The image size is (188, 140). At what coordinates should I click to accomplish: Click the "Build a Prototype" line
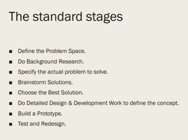click(40, 114)
